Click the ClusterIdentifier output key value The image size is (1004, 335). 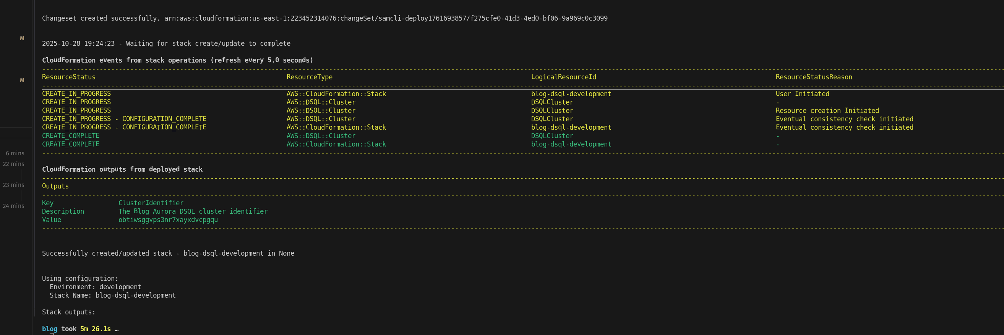(151, 203)
